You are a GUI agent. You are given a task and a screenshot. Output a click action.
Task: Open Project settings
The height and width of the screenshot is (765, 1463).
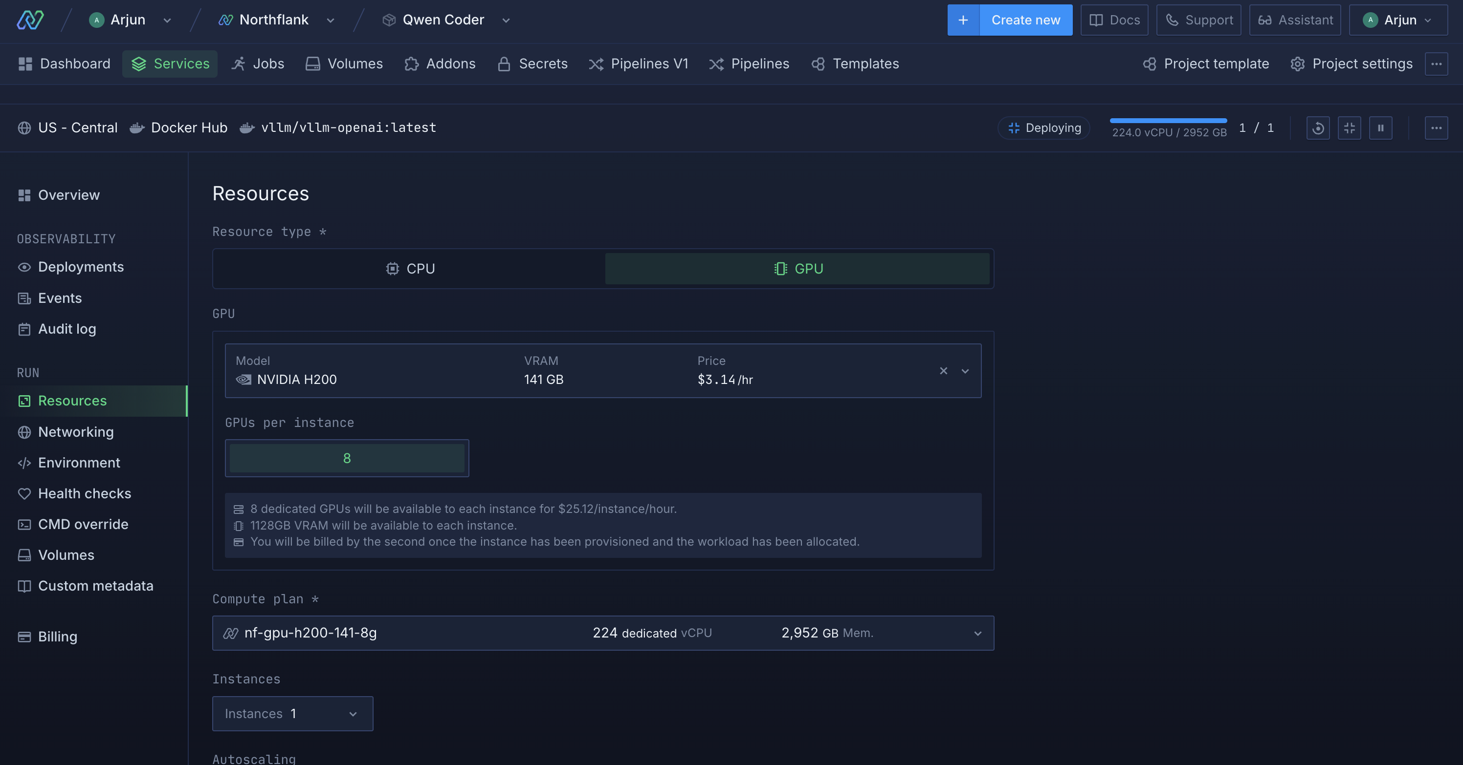pos(1352,64)
